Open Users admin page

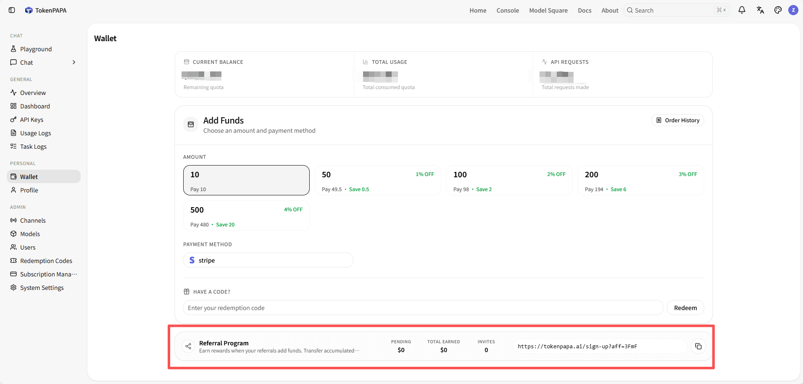click(x=44, y=247)
